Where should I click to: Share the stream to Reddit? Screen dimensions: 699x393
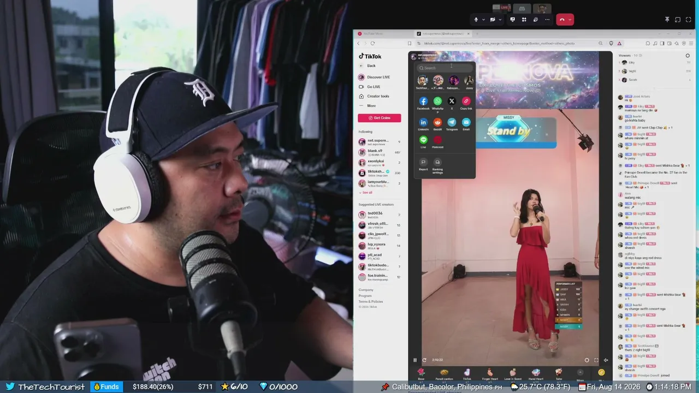click(x=437, y=122)
